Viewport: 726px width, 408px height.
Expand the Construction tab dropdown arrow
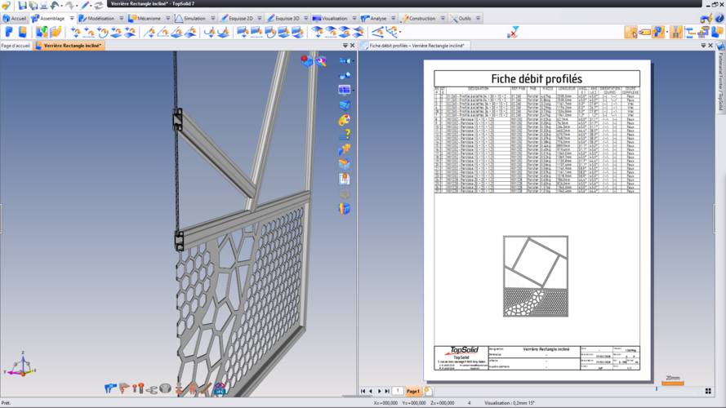coord(442,18)
